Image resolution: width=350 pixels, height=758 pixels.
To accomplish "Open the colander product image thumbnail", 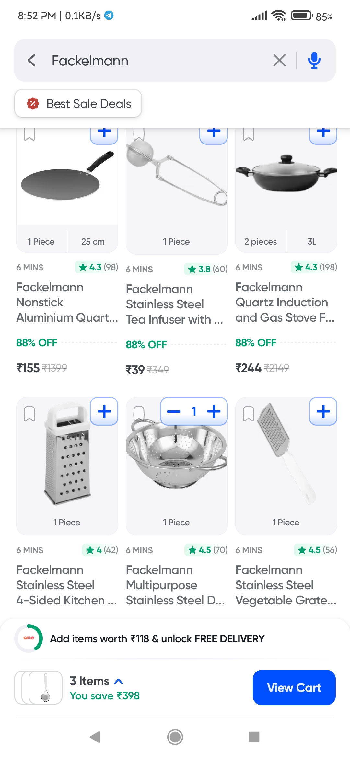I will pos(176,463).
